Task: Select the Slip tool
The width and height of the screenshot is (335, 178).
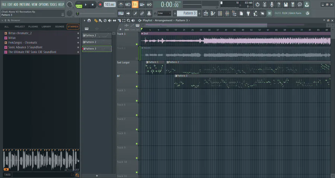Action: (x=114, y=20)
